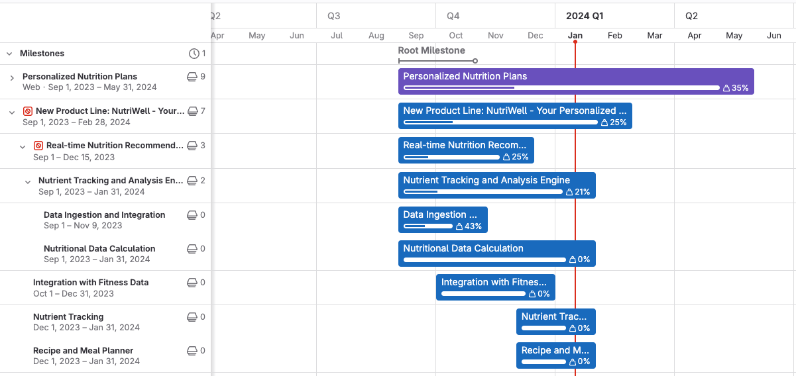Click the May month label under Q2 2024
796x376 pixels.
(x=734, y=36)
